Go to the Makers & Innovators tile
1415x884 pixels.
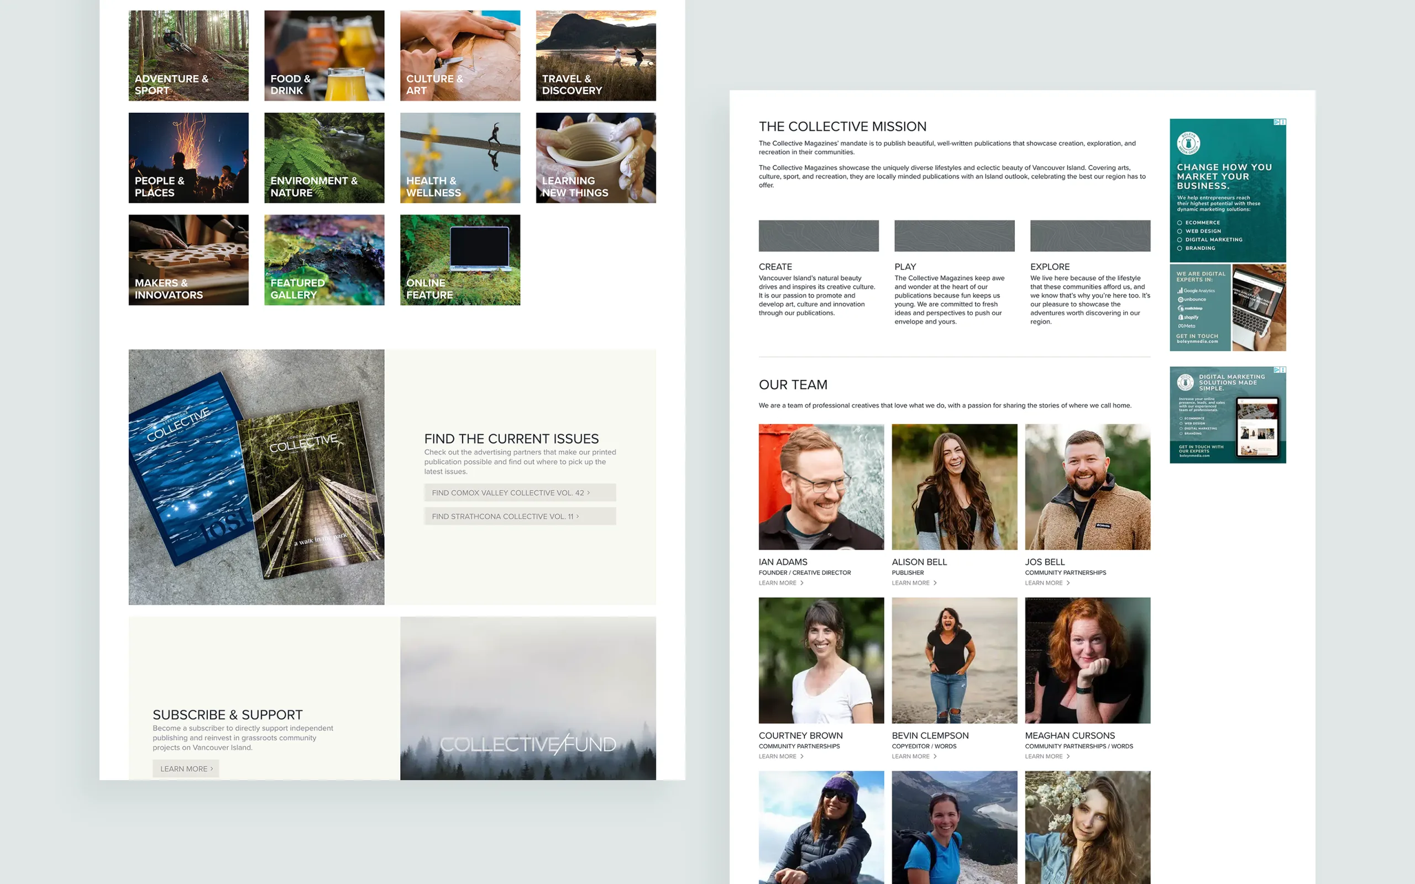click(188, 260)
